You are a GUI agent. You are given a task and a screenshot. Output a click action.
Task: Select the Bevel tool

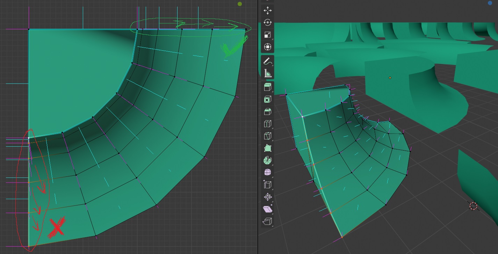[267, 111]
